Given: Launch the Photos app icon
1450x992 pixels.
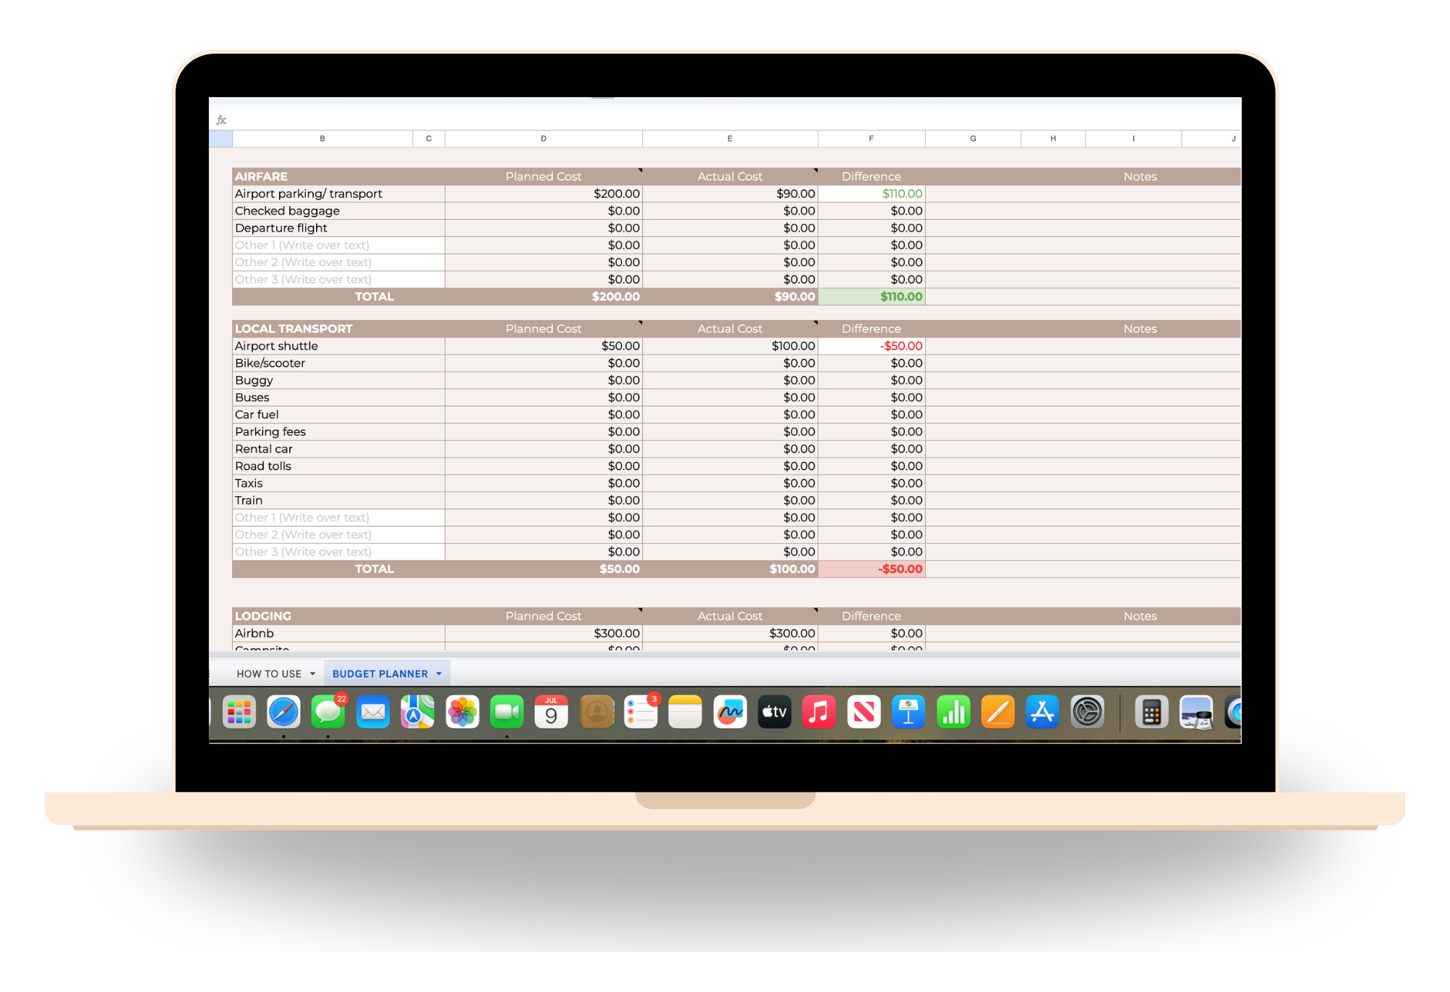Looking at the screenshot, I should pos(462,712).
